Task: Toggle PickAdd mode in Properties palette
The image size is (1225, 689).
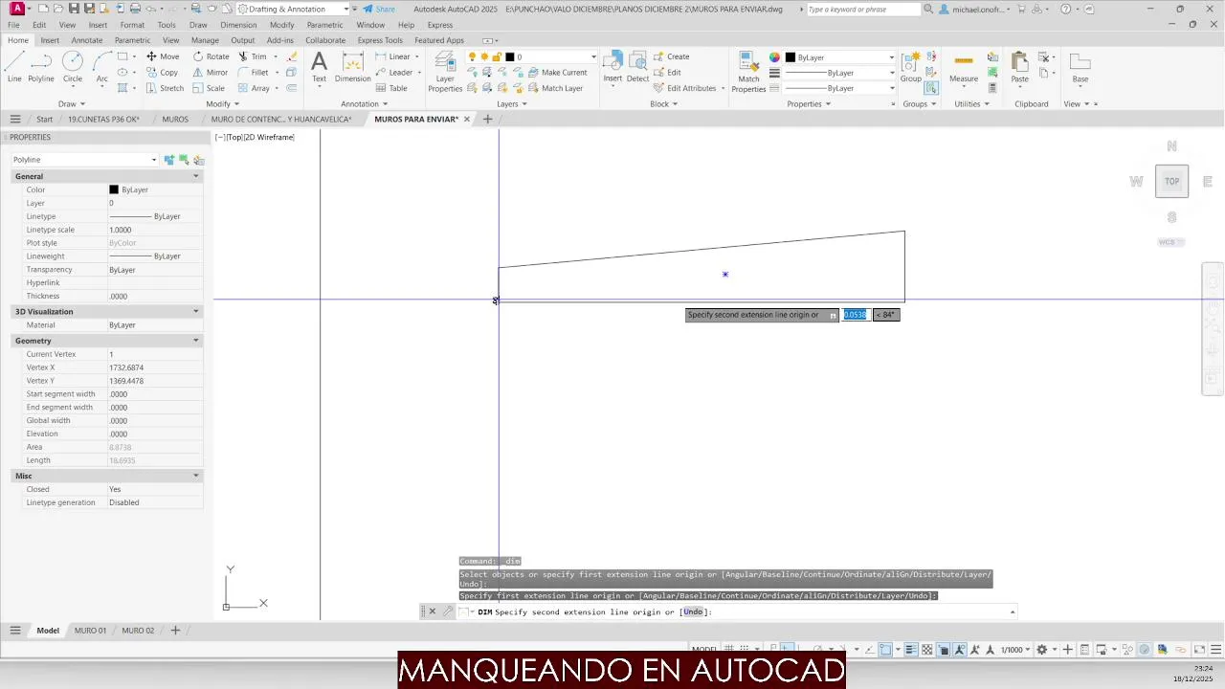Action: pyautogui.click(x=169, y=160)
